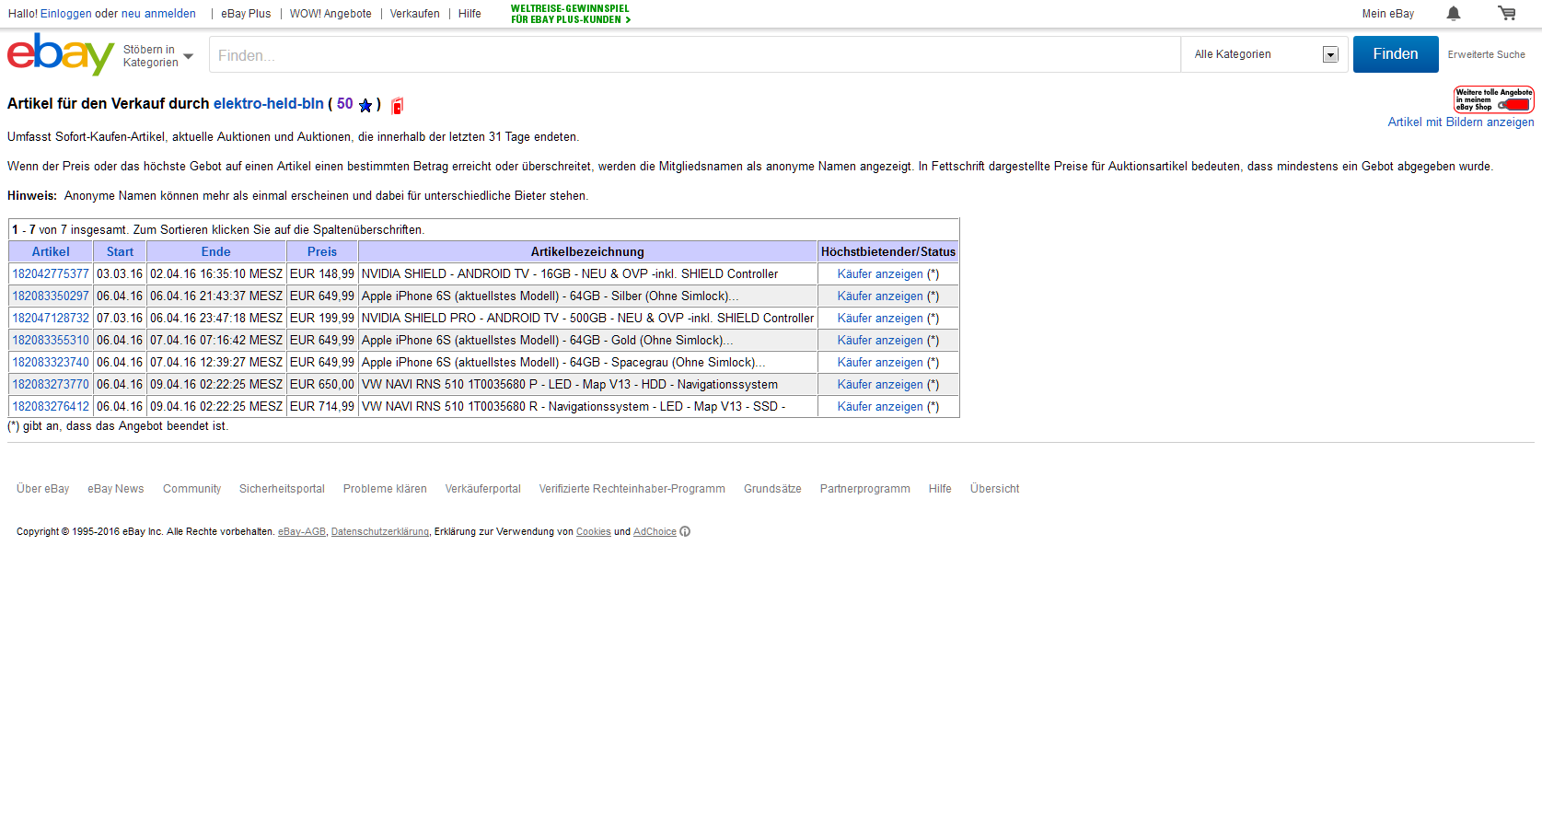This screenshot has width=1542, height=836.
Task: Expand 'Stöbern in Kategorien' dropdown
Action: pos(158,56)
